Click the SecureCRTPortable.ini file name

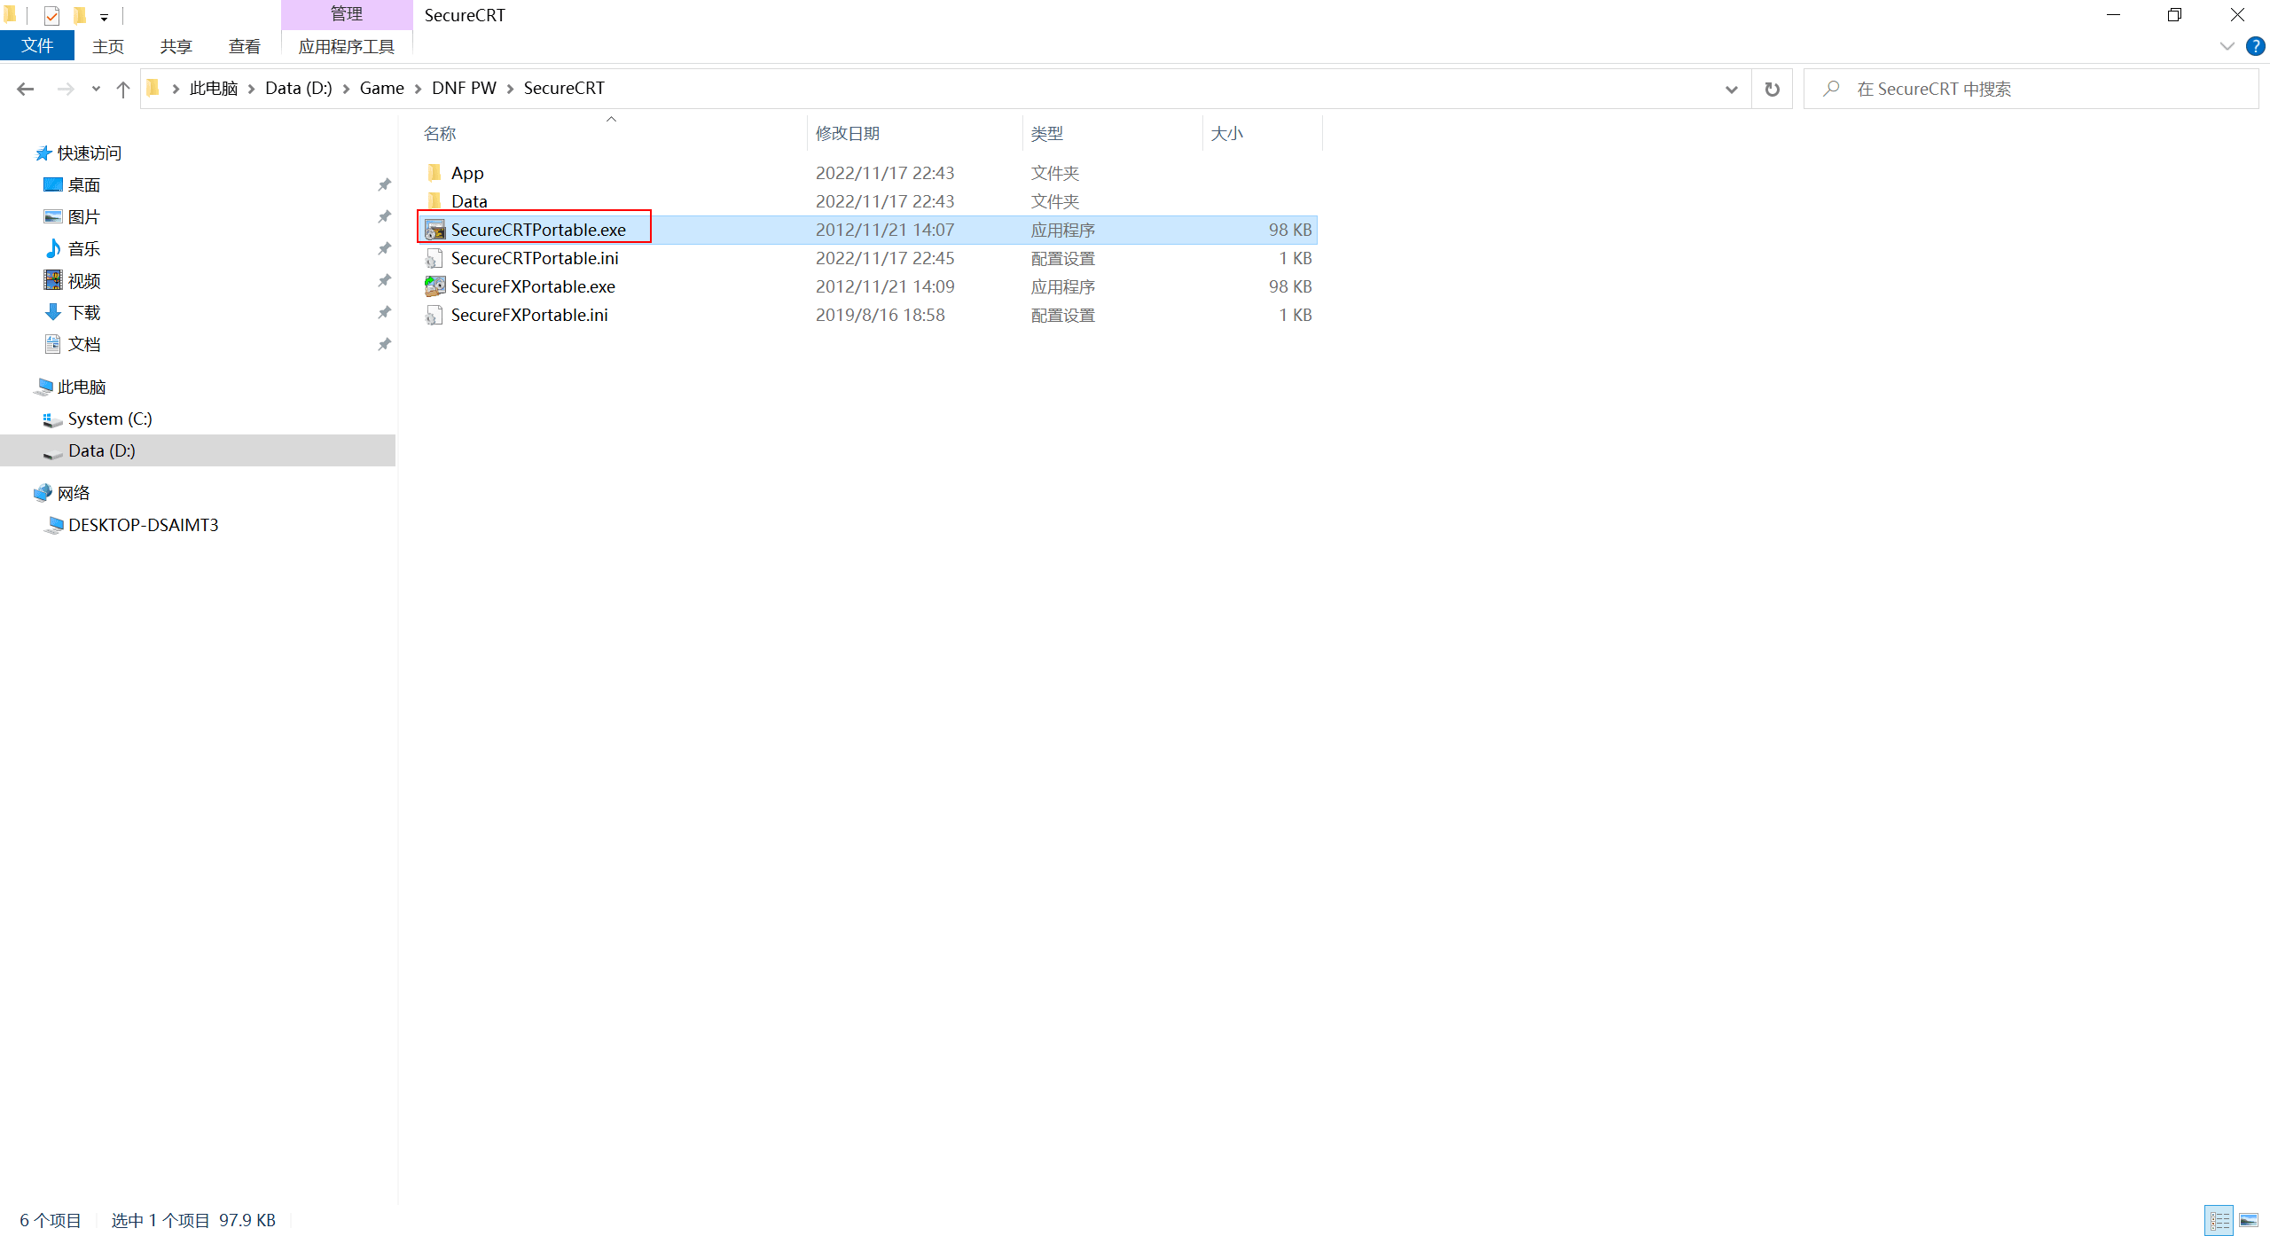click(x=535, y=258)
